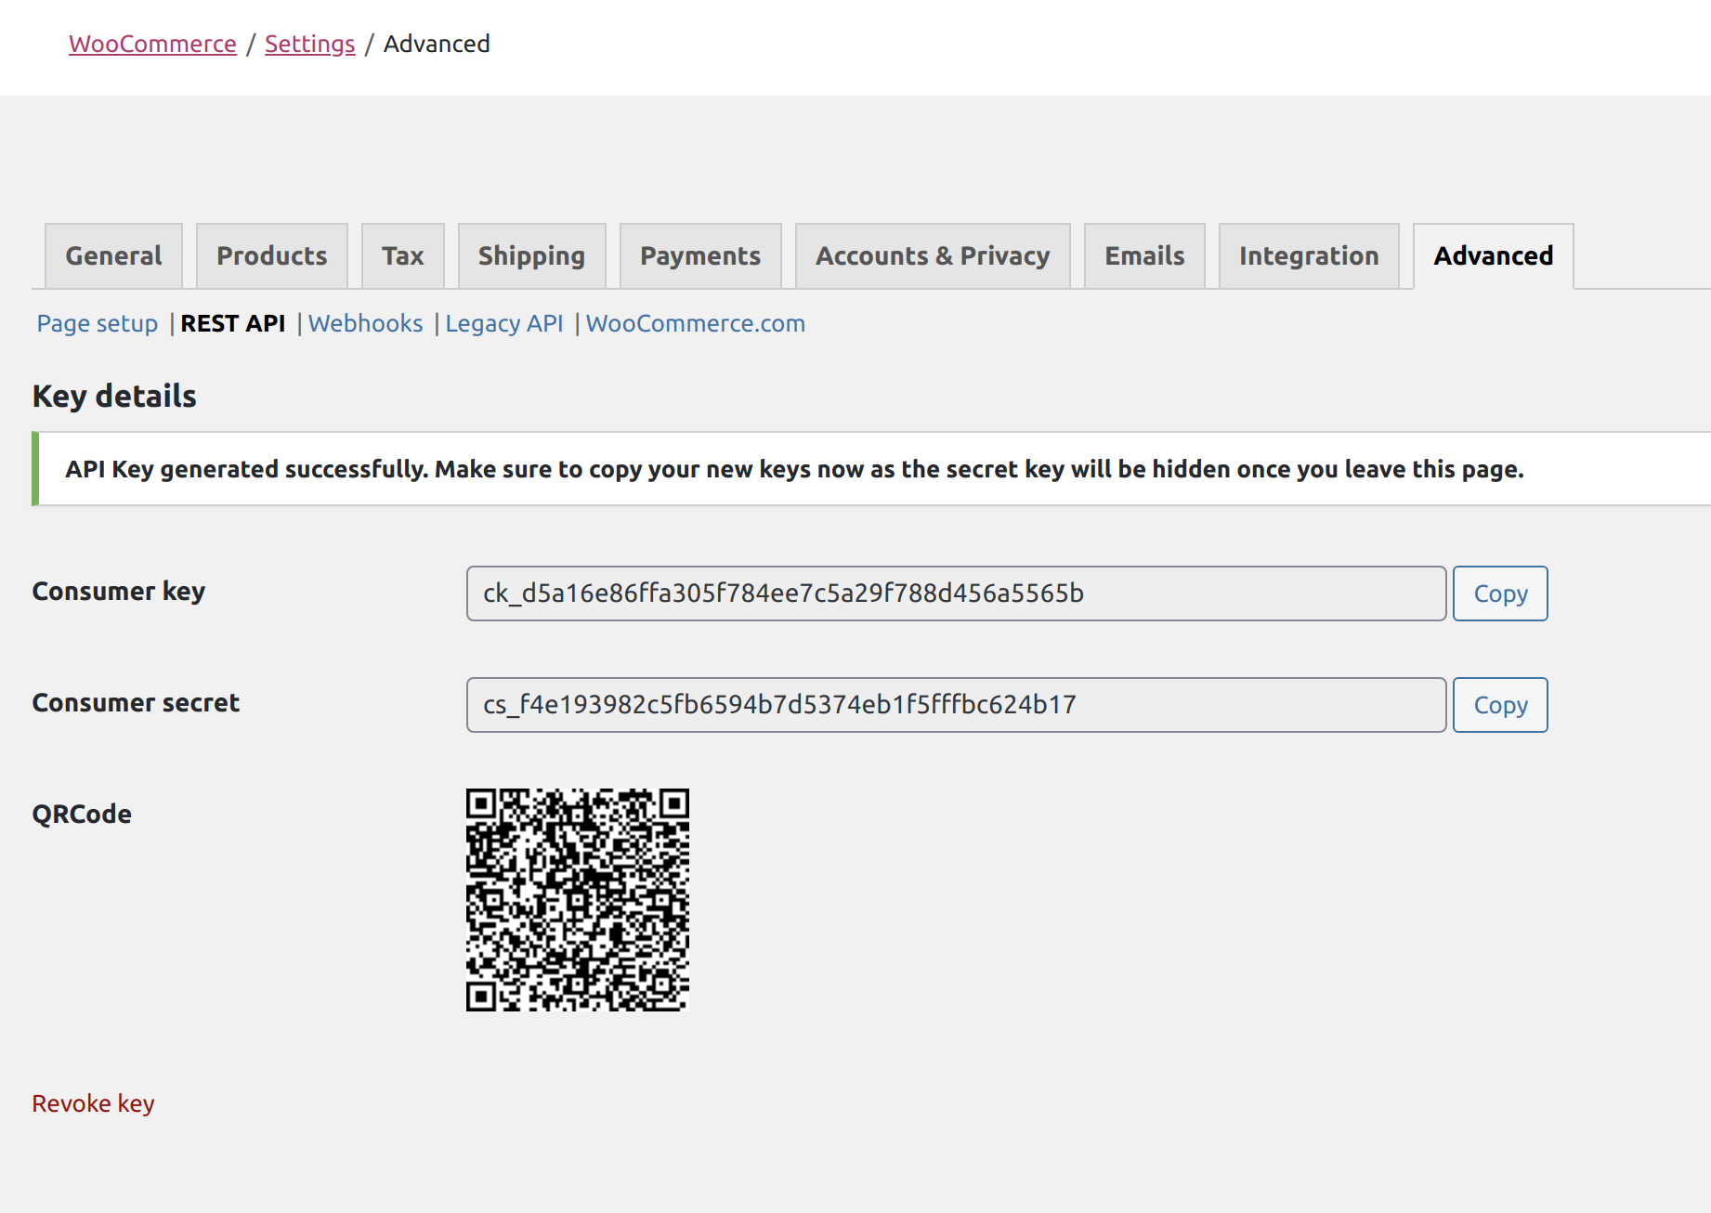Click the 'Advanced' breadcrumb text
Screen dimensions: 1711x1213
[437, 44]
